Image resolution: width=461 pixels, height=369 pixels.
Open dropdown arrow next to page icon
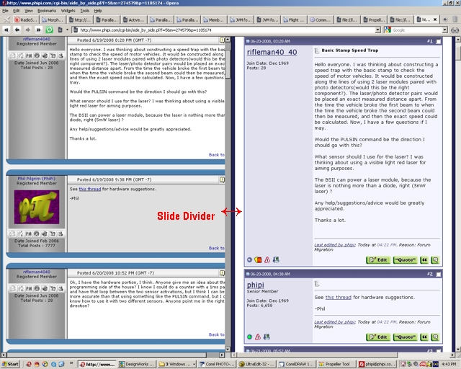67,30
